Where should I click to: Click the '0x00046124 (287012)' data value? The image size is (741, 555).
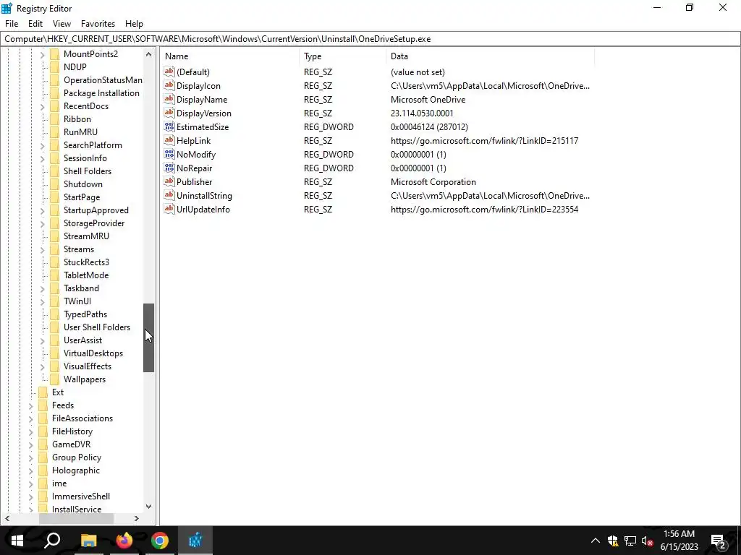tap(429, 127)
